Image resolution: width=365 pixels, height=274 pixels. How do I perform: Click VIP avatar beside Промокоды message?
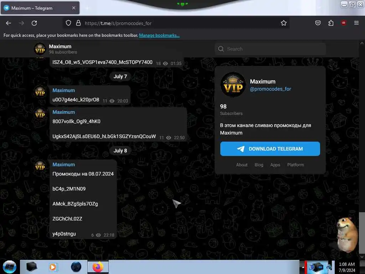coord(40,166)
